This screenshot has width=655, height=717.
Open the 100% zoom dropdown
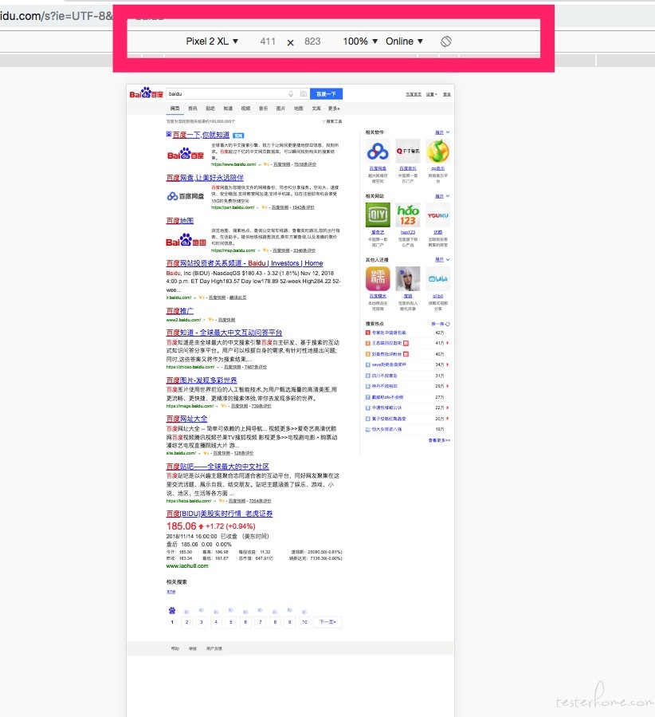coord(360,41)
